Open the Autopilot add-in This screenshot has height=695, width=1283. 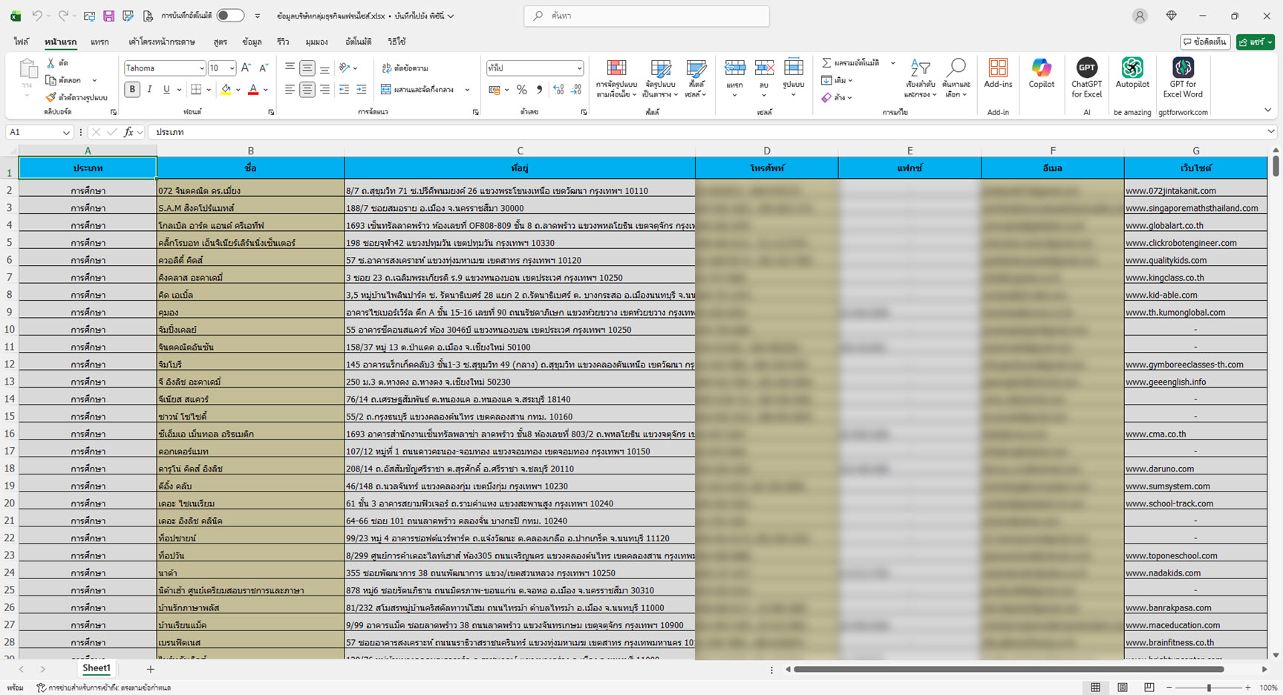[1132, 74]
